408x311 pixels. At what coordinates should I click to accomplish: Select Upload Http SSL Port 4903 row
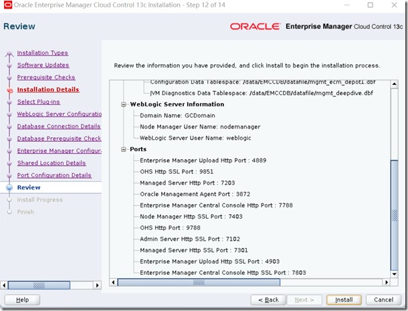tap(210, 262)
